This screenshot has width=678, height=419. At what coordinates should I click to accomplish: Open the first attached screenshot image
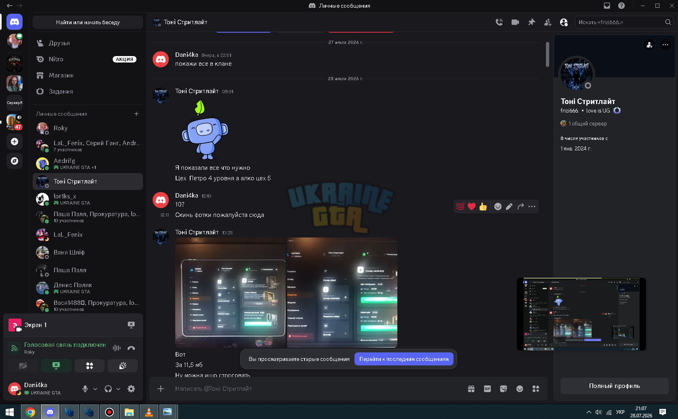(231, 292)
